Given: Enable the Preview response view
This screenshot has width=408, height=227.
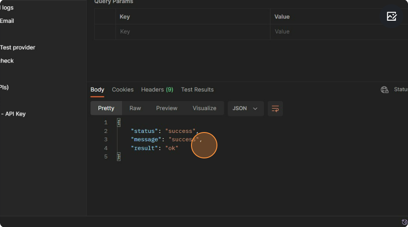Looking at the screenshot, I should (x=166, y=108).
